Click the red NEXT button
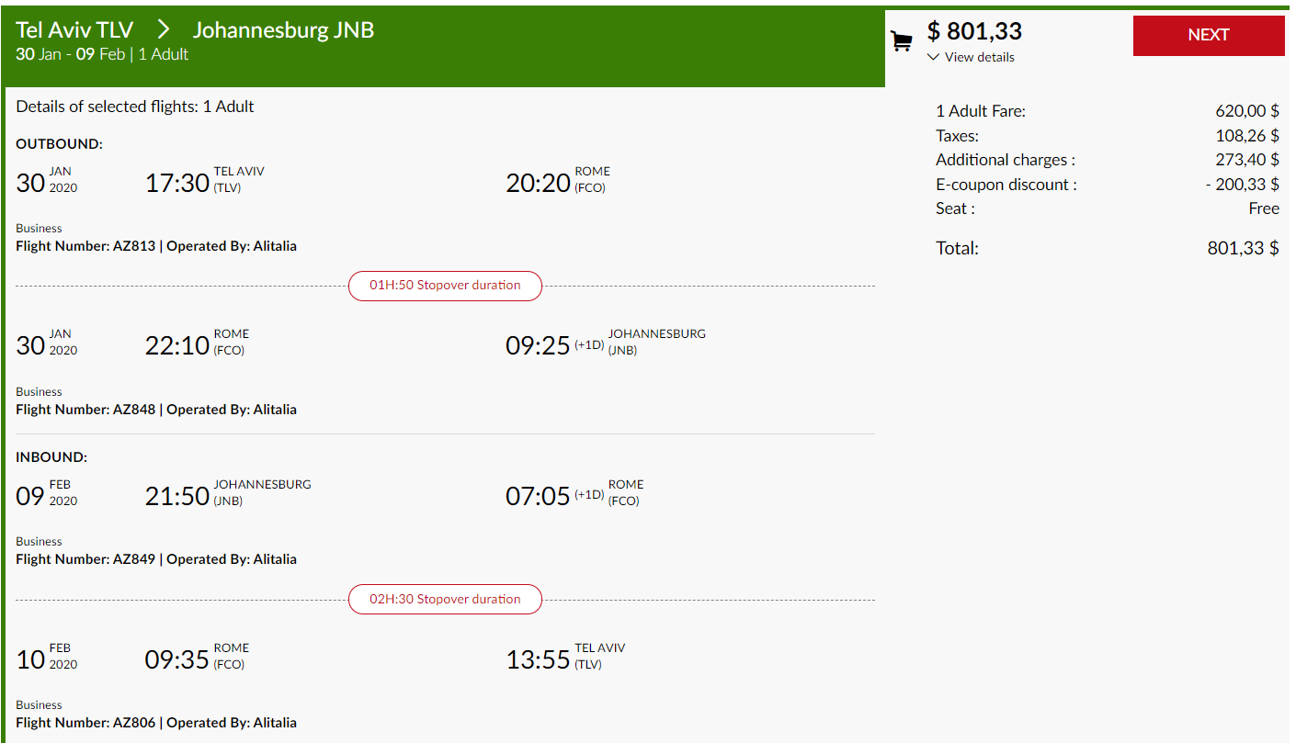Image resolution: width=1296 pixels, height=743 pixels. coord(1209,35)
